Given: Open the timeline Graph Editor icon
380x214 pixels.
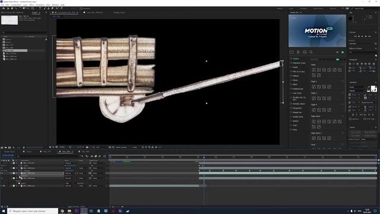Looking at the screenshot, I should tap(104, 156).
